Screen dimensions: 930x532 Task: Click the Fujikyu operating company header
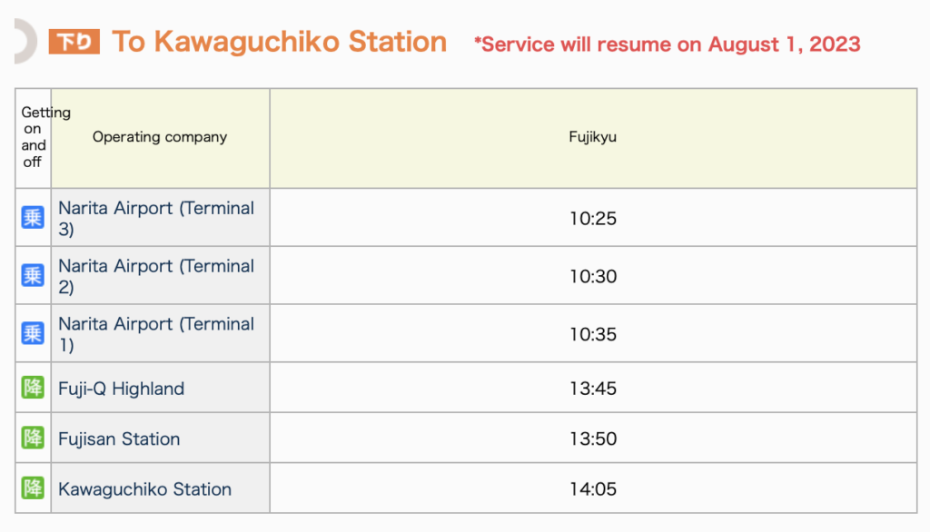[x=593, y=138]
